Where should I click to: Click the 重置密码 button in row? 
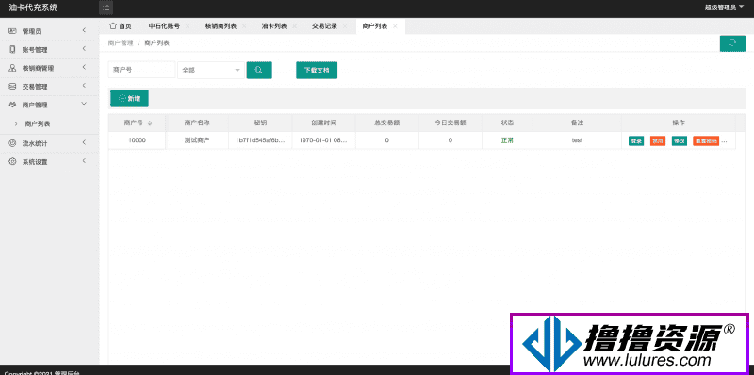coord(706,141)
